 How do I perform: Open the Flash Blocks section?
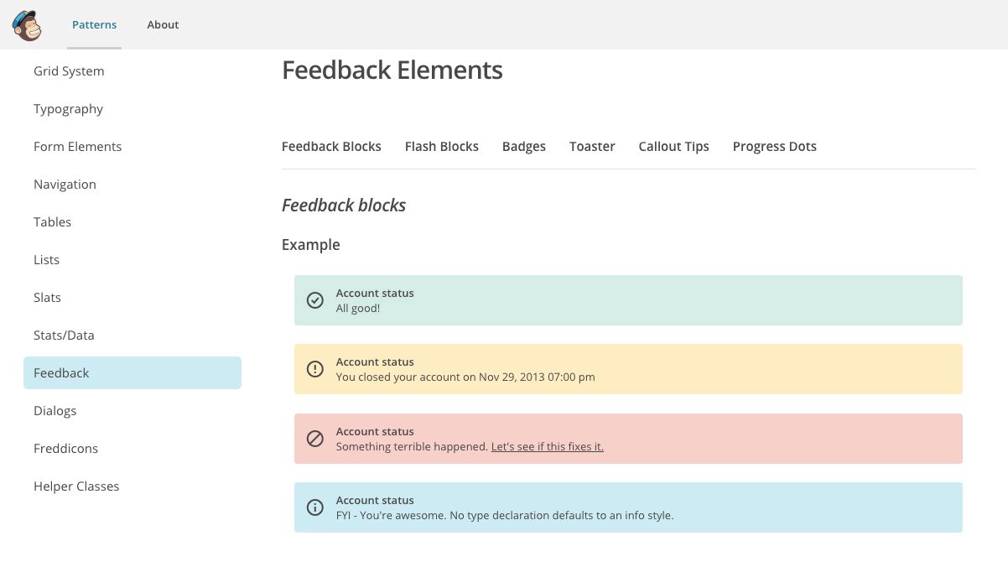[x=441, y=146]
